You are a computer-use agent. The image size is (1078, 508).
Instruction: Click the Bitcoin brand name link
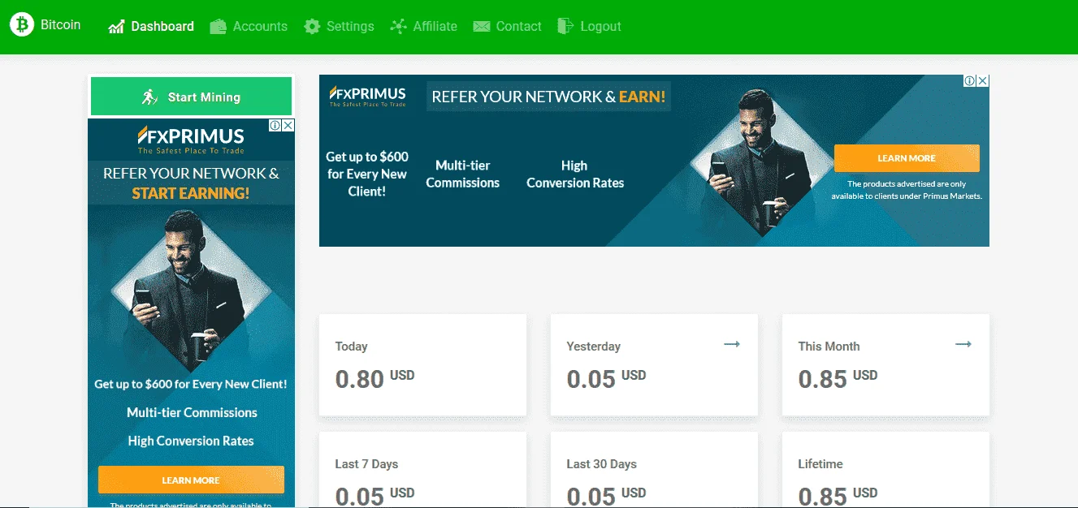61,25
